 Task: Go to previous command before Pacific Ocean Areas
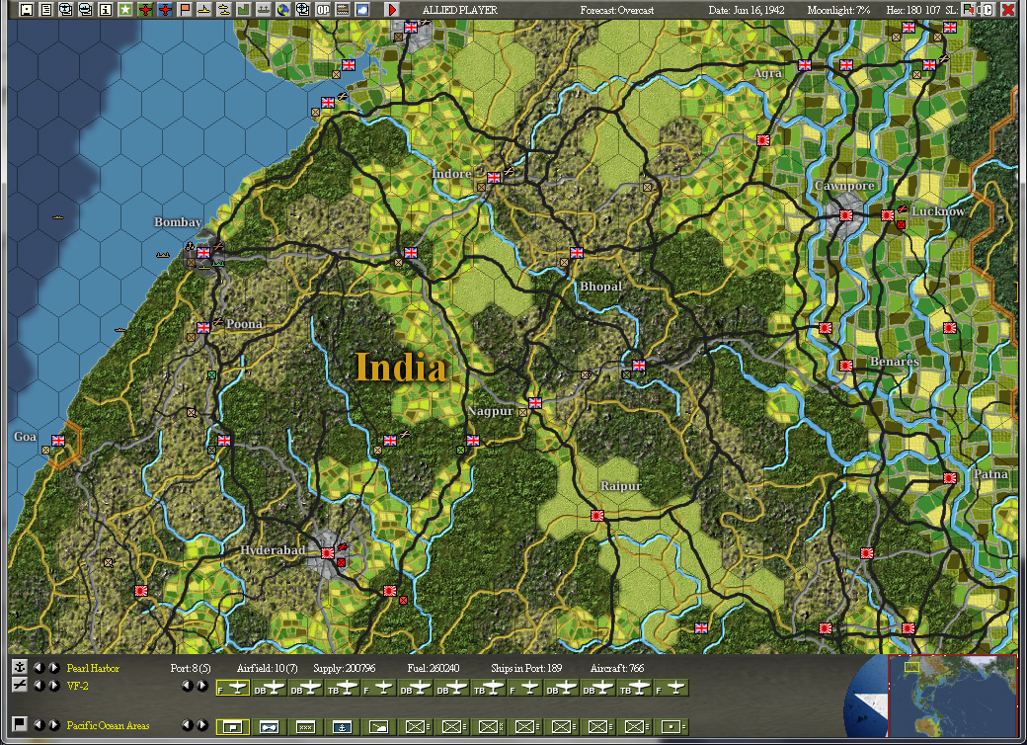tap(39, 724)
